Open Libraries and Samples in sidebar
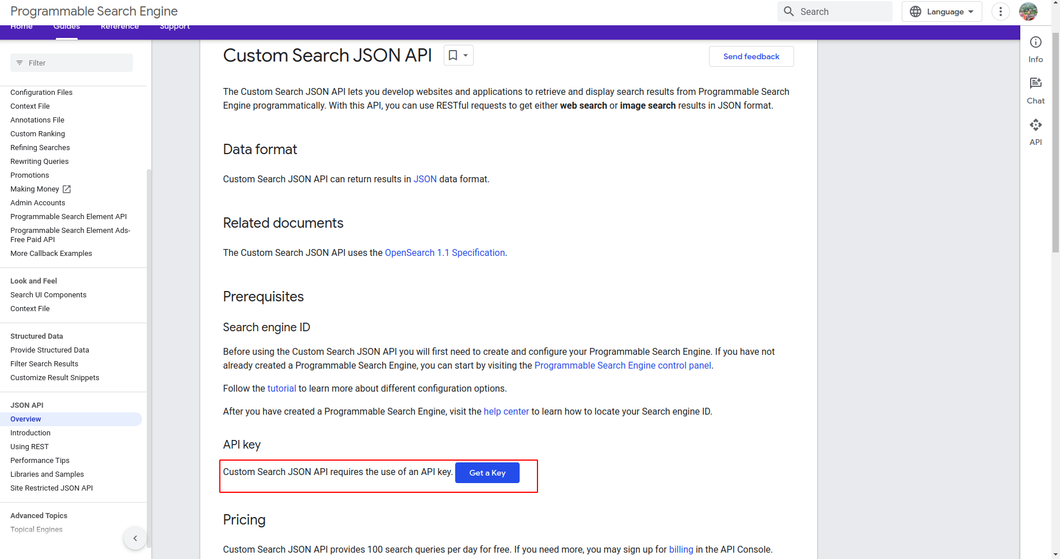 47,474
